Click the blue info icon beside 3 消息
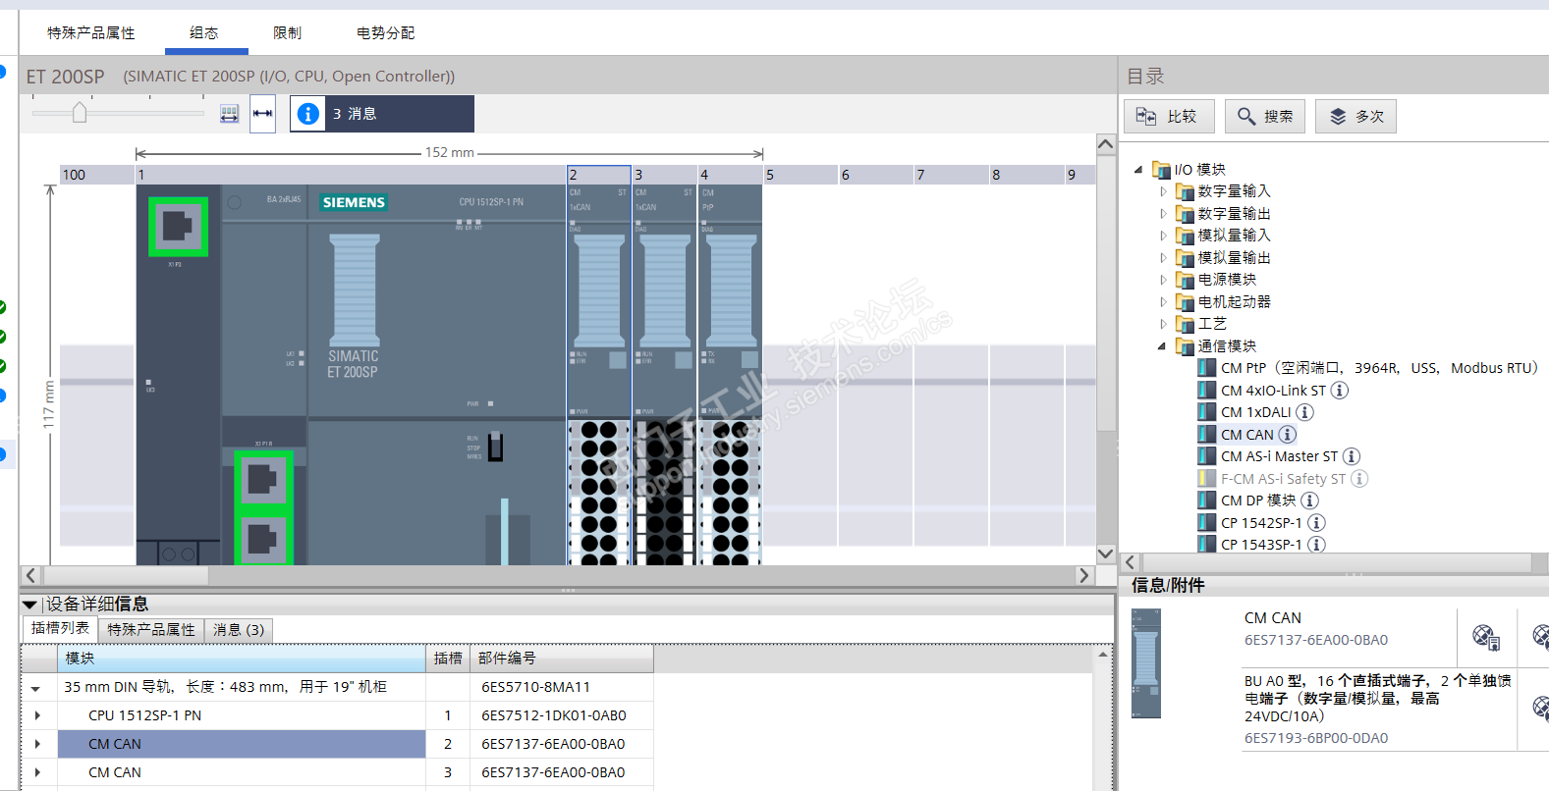The image size is (1549, 791). pyautogui.click(x=308, y=114)
